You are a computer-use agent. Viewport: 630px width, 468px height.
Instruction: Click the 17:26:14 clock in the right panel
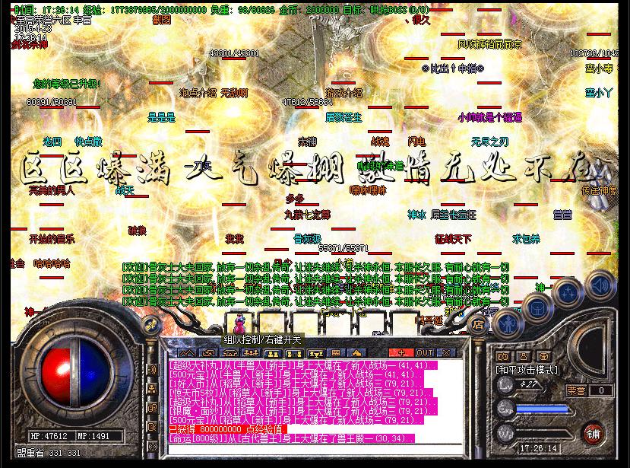[x=538, y=448]
